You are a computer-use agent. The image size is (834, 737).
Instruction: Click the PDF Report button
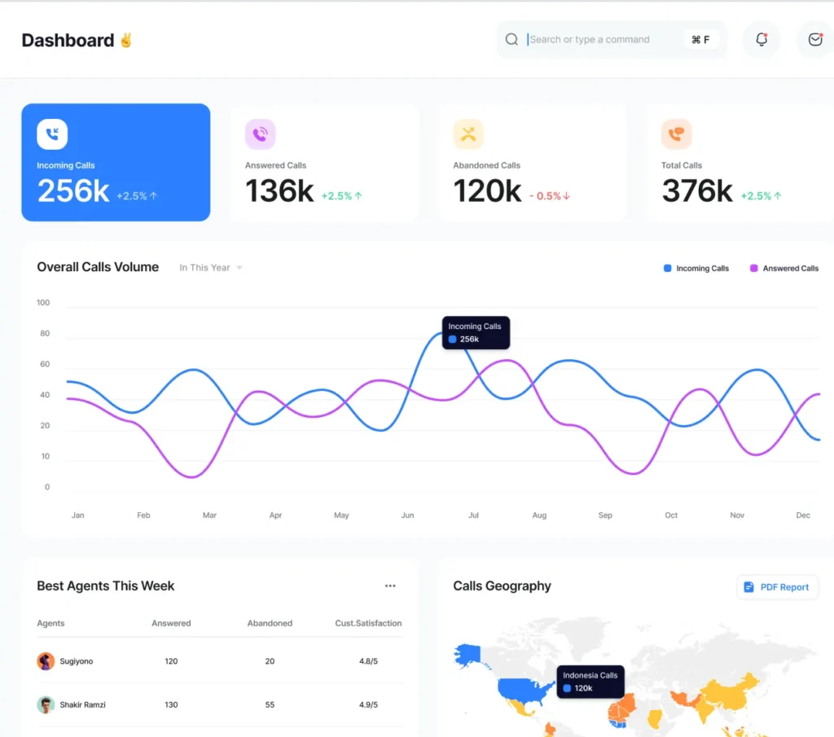(777, 586)
